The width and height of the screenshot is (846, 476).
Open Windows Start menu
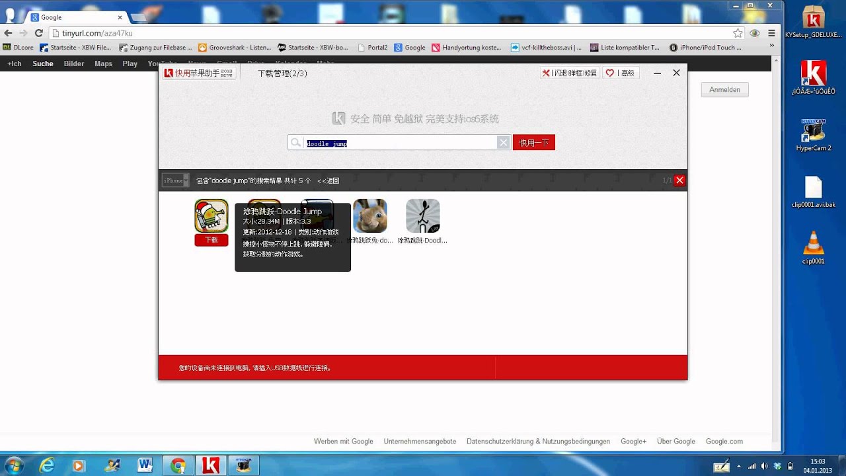[13, 465]
